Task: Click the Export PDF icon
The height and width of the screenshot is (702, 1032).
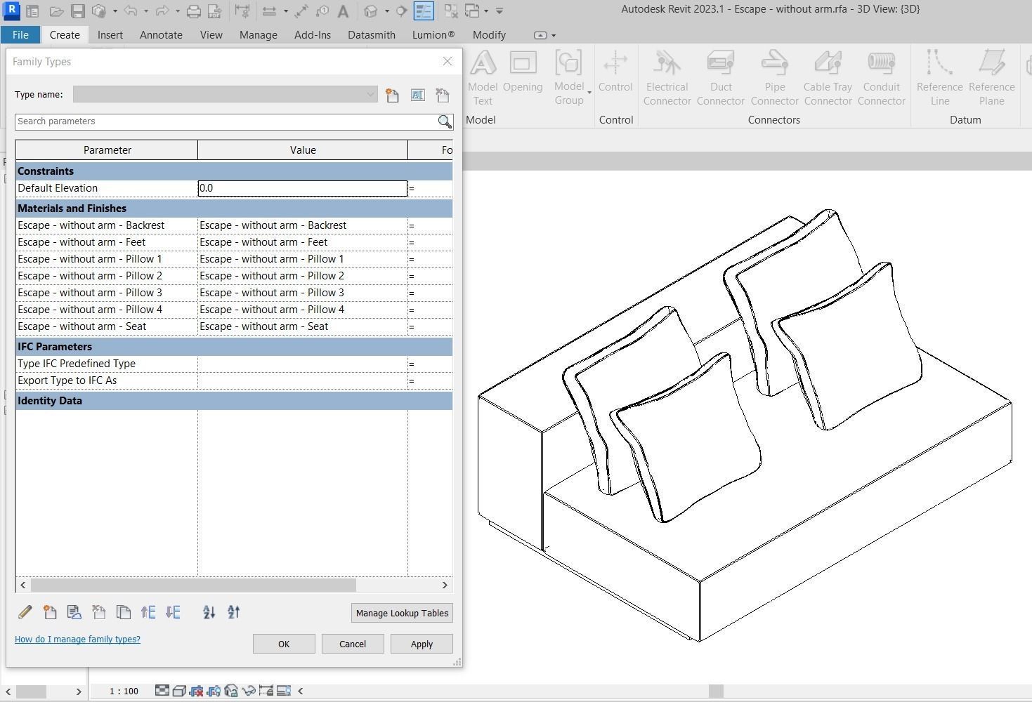Action: tap(215, 11)
